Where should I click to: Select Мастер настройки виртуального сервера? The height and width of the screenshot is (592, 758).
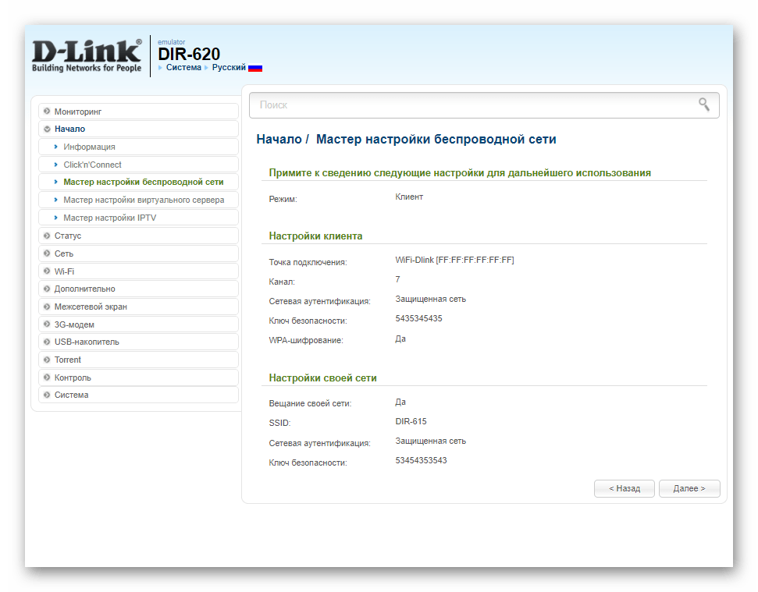(144, 200)
